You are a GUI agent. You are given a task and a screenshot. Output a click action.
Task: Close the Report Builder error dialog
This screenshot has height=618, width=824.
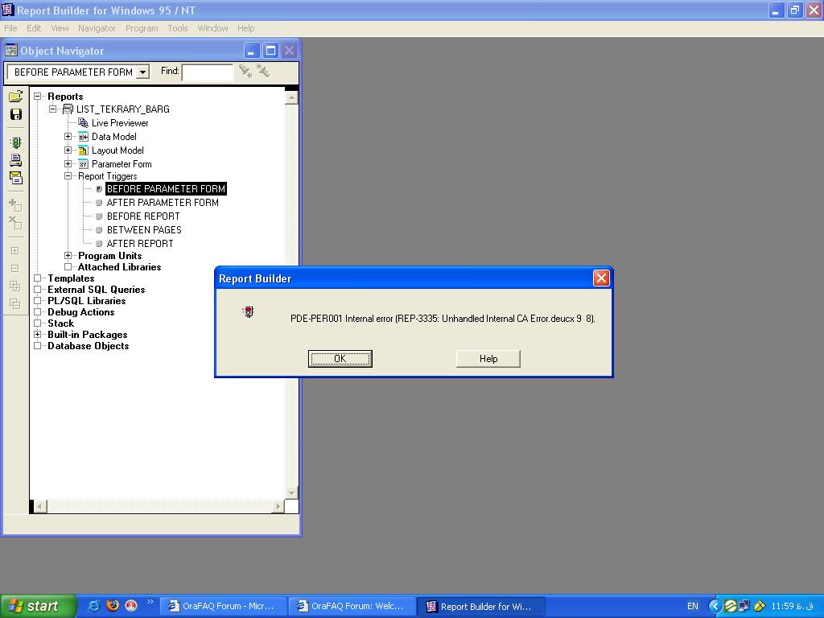pos(601,278)
